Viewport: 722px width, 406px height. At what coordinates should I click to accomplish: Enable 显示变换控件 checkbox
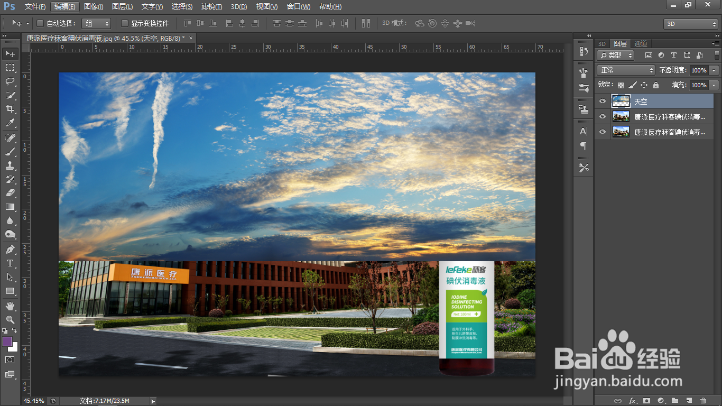coord(125,23)
